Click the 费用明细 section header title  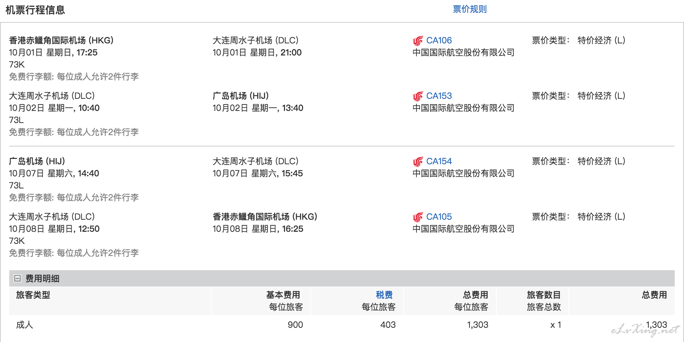(42, 278)
